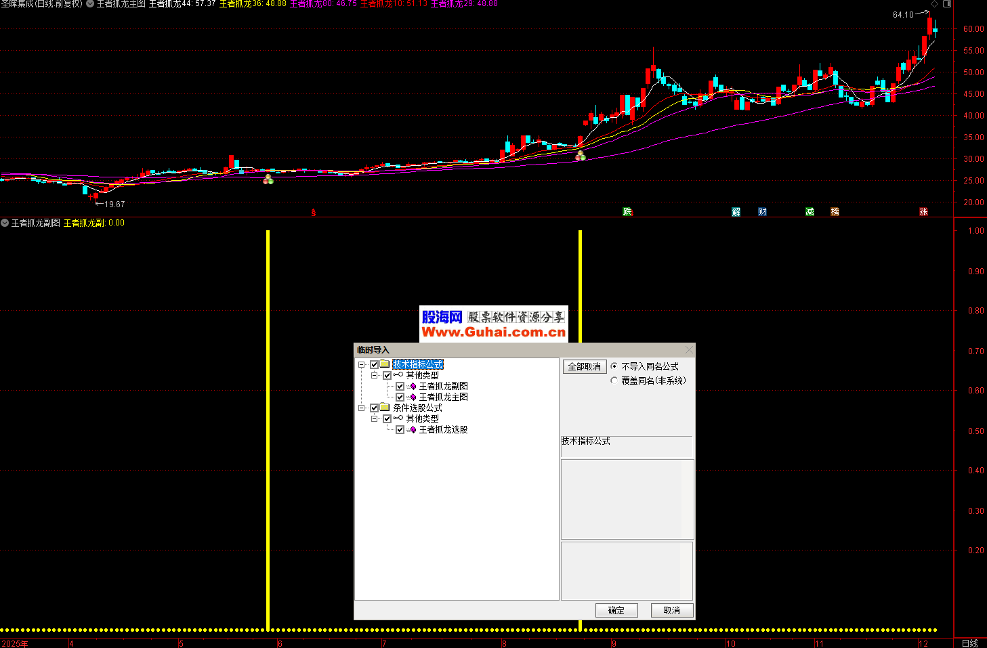Collapse the 技术指标公式 tree folder
Screen dimensions: 987x648
(361, 365)
